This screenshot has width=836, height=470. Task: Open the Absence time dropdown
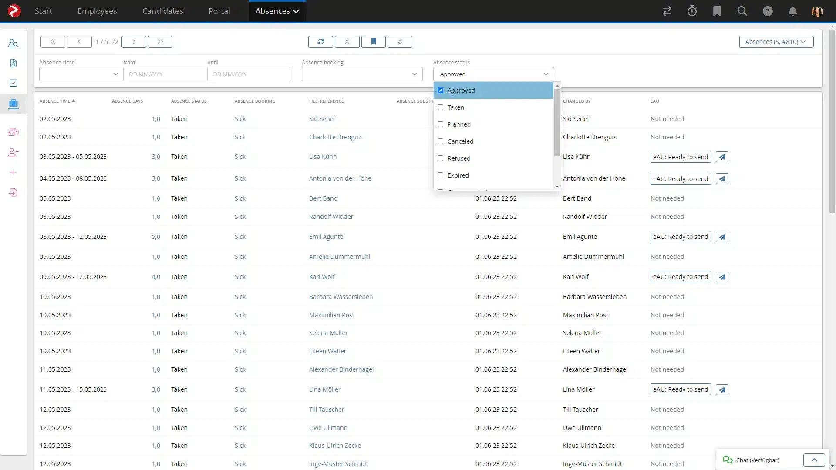coord(81,74)
